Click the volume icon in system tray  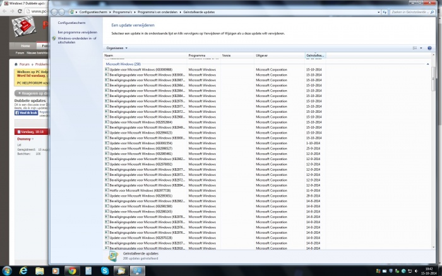pyautogui.click(x=416, y=271)
